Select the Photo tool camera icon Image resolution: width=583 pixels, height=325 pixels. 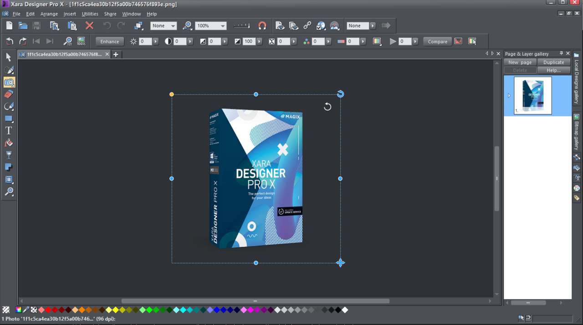[9, 82]
